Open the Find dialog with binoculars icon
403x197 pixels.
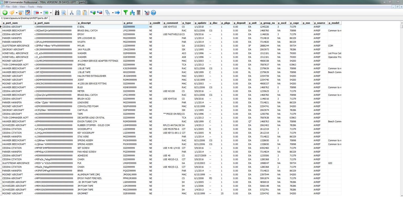pos(57,12)
